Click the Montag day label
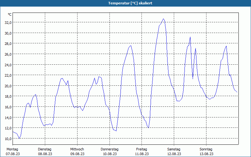The image size is (251, 157). click(12, 149)
